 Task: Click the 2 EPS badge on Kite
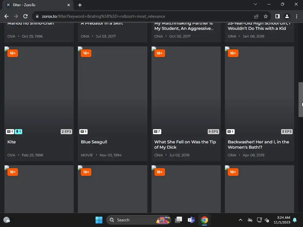tap(67, 132)
